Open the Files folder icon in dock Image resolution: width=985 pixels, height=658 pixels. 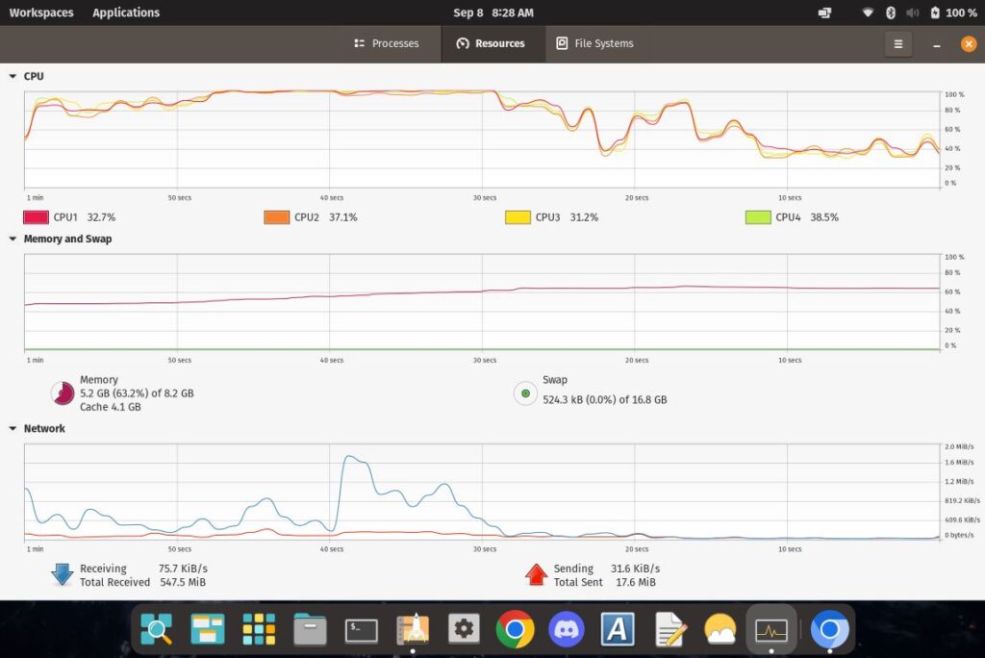pyautogui.click(x=310, y=630)
